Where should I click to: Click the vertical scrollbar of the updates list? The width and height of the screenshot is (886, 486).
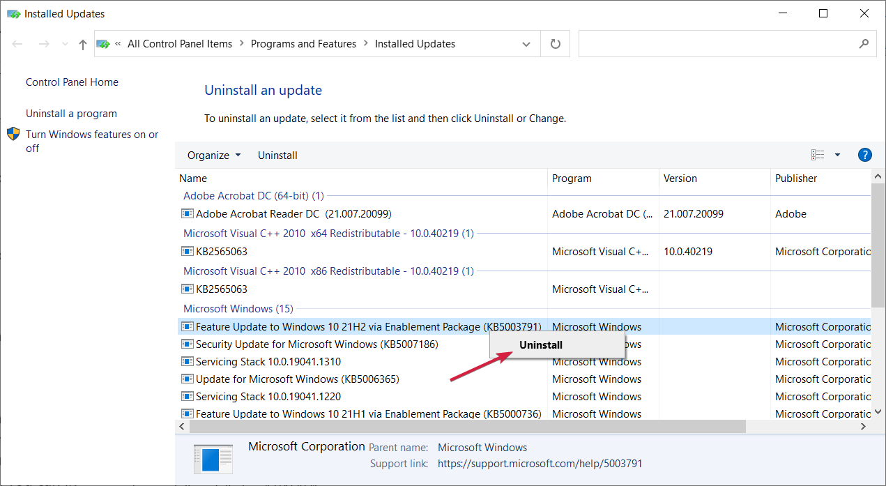pos(878,244)
